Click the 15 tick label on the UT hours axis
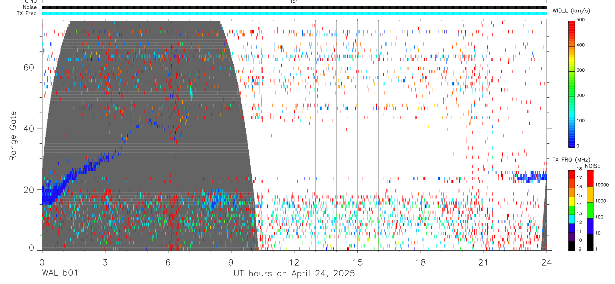The height and width of the screenshot is (284, 615). tap(357, 262)
